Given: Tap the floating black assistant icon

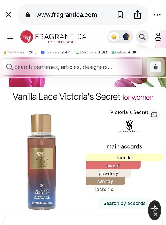Looking at the screenshot, I should click(155, 210).
